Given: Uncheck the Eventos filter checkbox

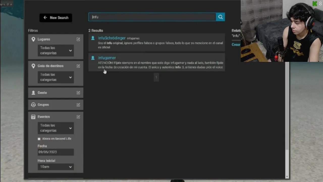Looking at the screenshot, I should click(78, 117).
